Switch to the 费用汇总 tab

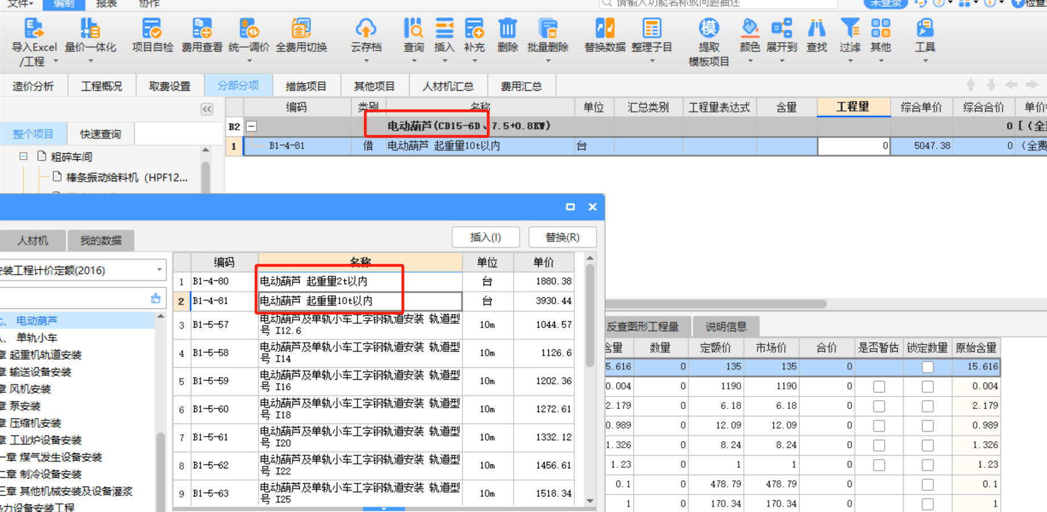521,86
